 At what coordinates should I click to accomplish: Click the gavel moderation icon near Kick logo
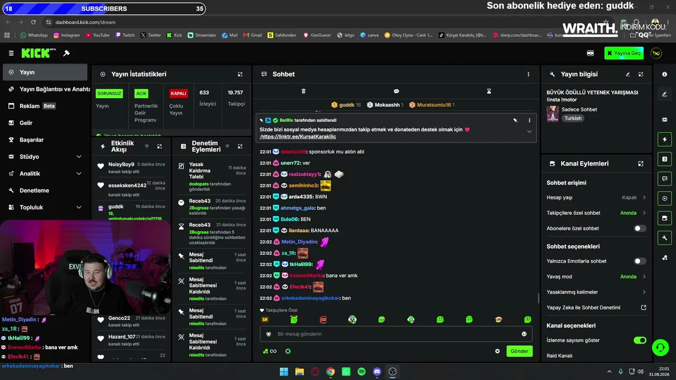[67, 53]
